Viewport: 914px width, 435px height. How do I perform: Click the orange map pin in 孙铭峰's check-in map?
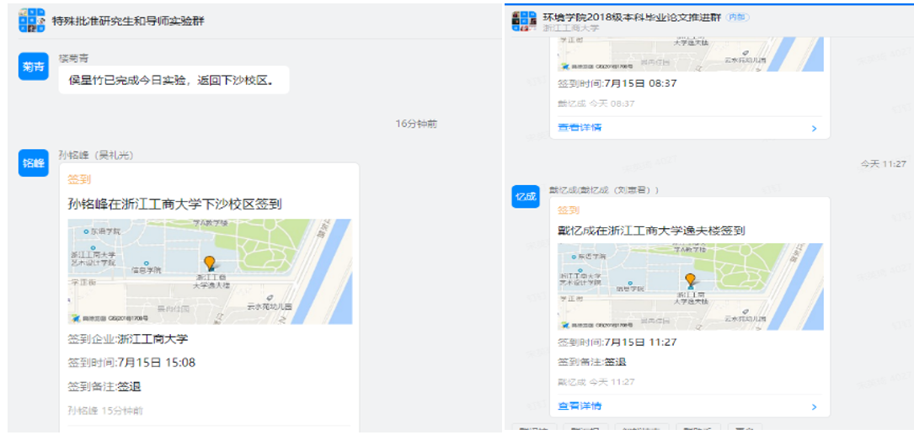[209, 263]
